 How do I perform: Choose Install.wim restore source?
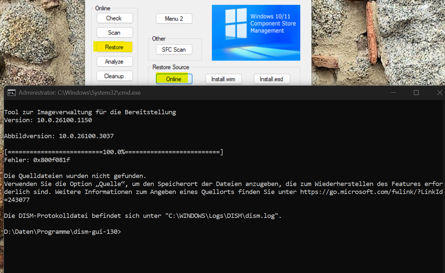pos(223,79)
